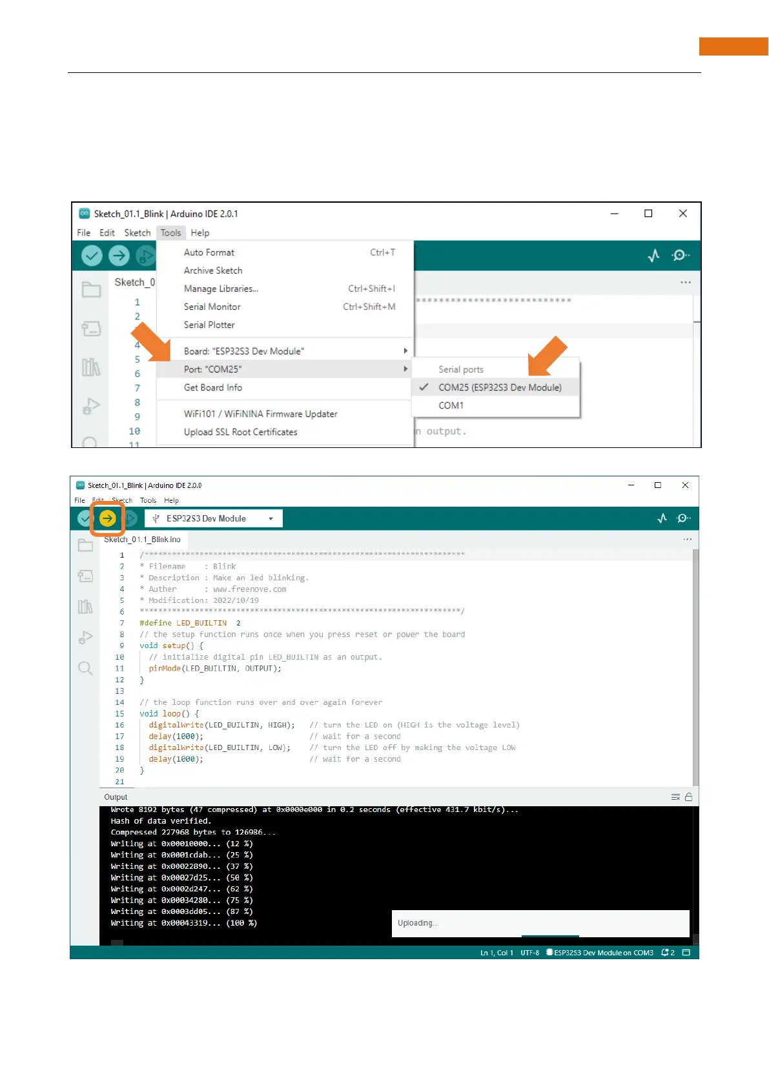Open Serial Plotter in IDE 2.0.0 toolbar
Screen dimensions: 769x1087
(x=662, y=518)
